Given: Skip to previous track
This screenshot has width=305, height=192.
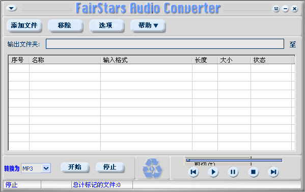Looking at the screenshot, I should (x=193, y=172).
